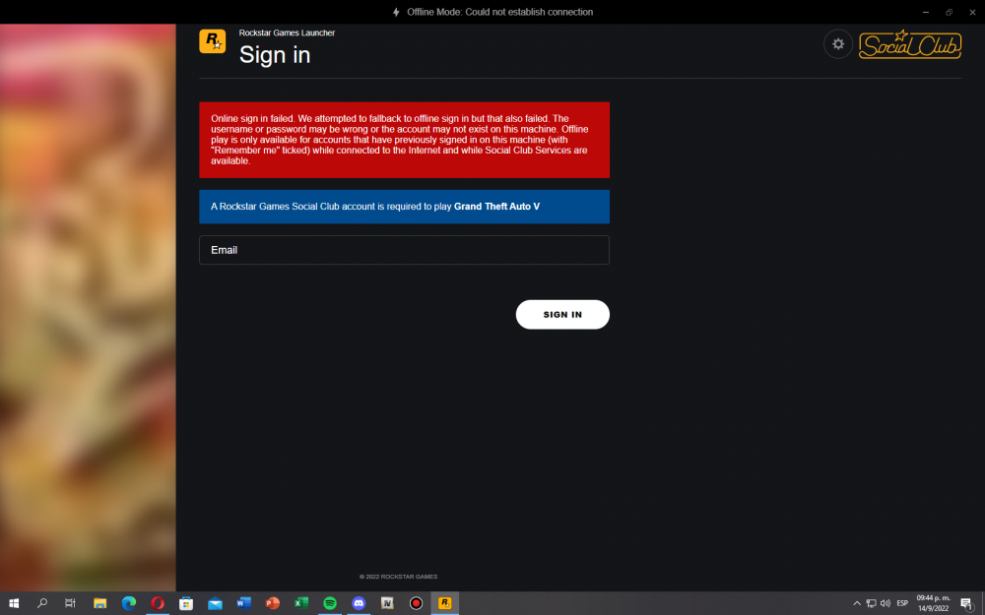The height and width of the screenshot is (615, 985).
Task: Open the Windows notification center
Action: (x=967, y=604)
